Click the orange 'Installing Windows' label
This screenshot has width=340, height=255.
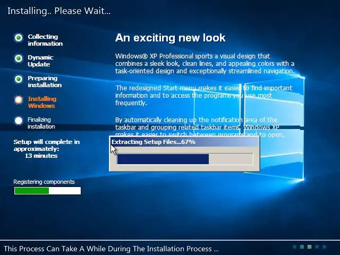click(x=42, y=102)
